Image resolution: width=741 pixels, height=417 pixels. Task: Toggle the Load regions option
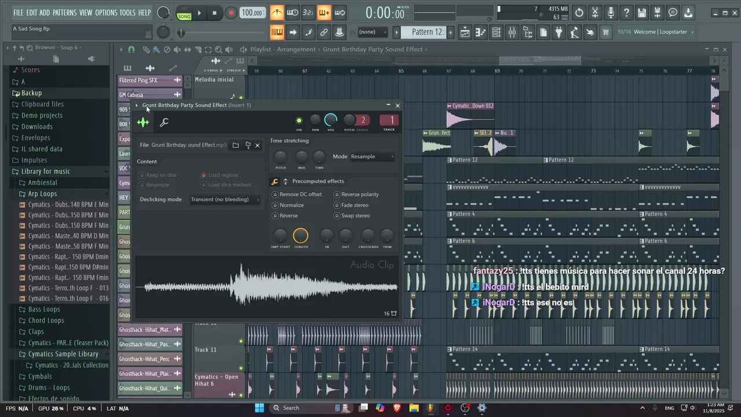[x=219, y=175]
